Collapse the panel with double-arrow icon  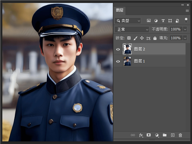(x=183, y=5)
